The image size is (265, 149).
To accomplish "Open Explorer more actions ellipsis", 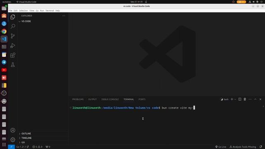I will [64, 16].
